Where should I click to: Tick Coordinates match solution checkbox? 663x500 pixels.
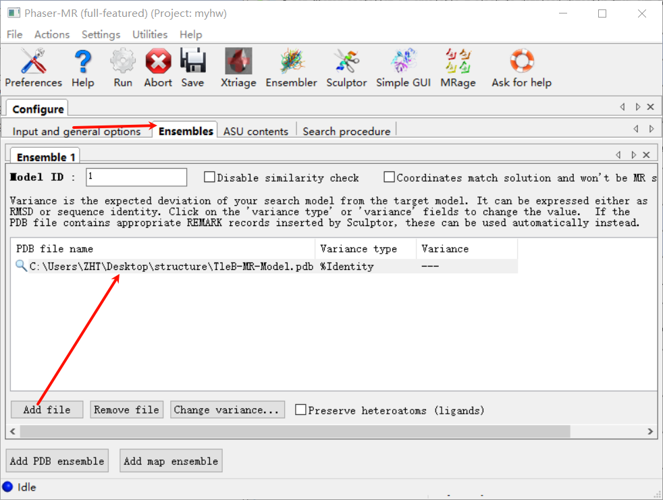pyautogui.click(x=389, y=177)
